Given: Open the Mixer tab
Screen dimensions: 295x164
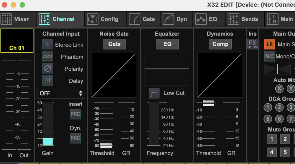Looking at the screenshot, I should (x=18, y=19).
